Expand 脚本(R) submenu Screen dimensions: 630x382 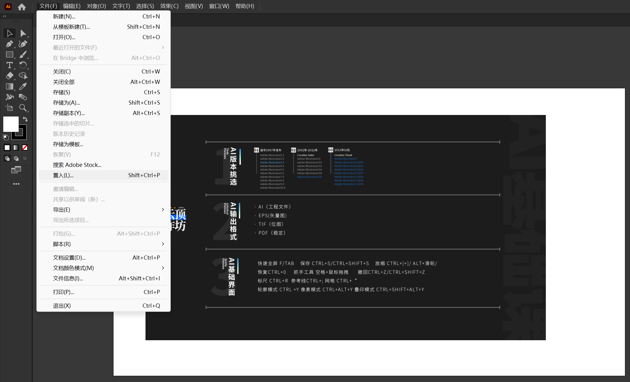click(103, 244)
